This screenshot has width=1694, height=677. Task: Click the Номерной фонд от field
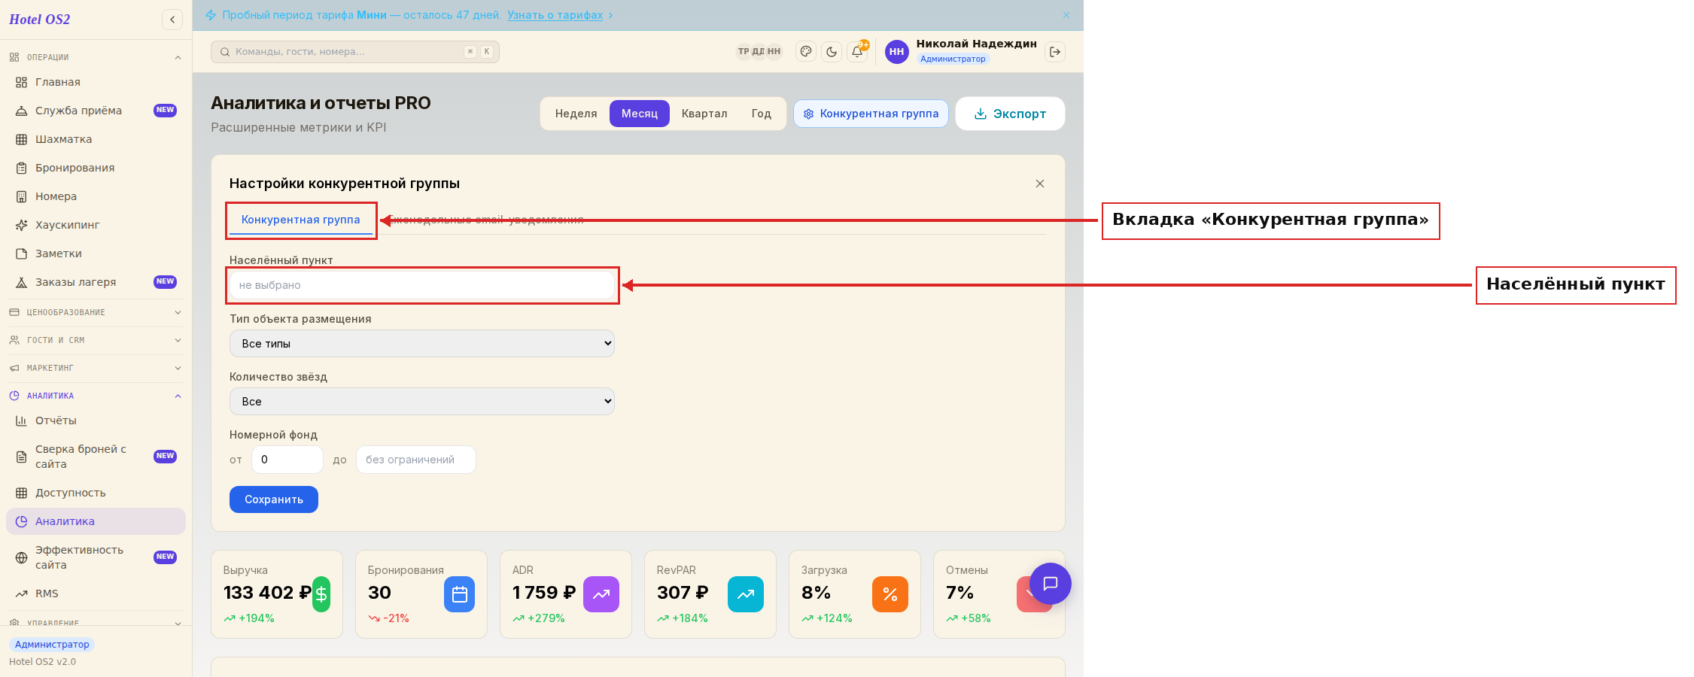[287, 460]
